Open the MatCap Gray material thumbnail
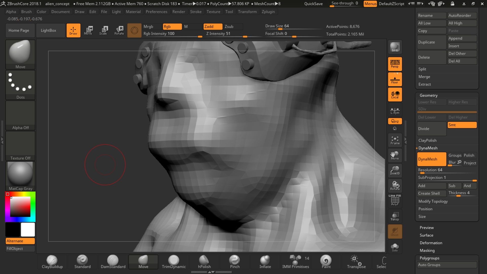487x274 pixels. [20, 176]
